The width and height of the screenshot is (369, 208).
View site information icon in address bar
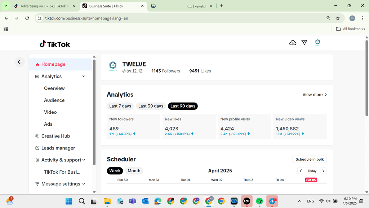[x=40, y=18]
